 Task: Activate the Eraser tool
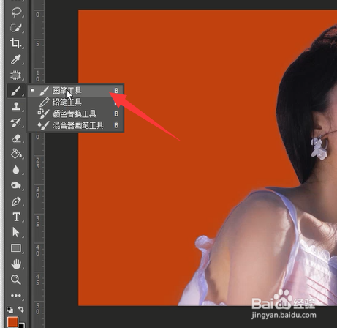tap(16, 138)
